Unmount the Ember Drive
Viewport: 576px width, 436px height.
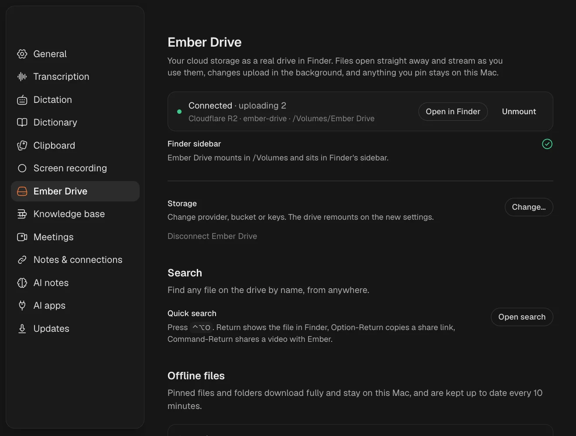pyautogui.click(x=519, y=112)
